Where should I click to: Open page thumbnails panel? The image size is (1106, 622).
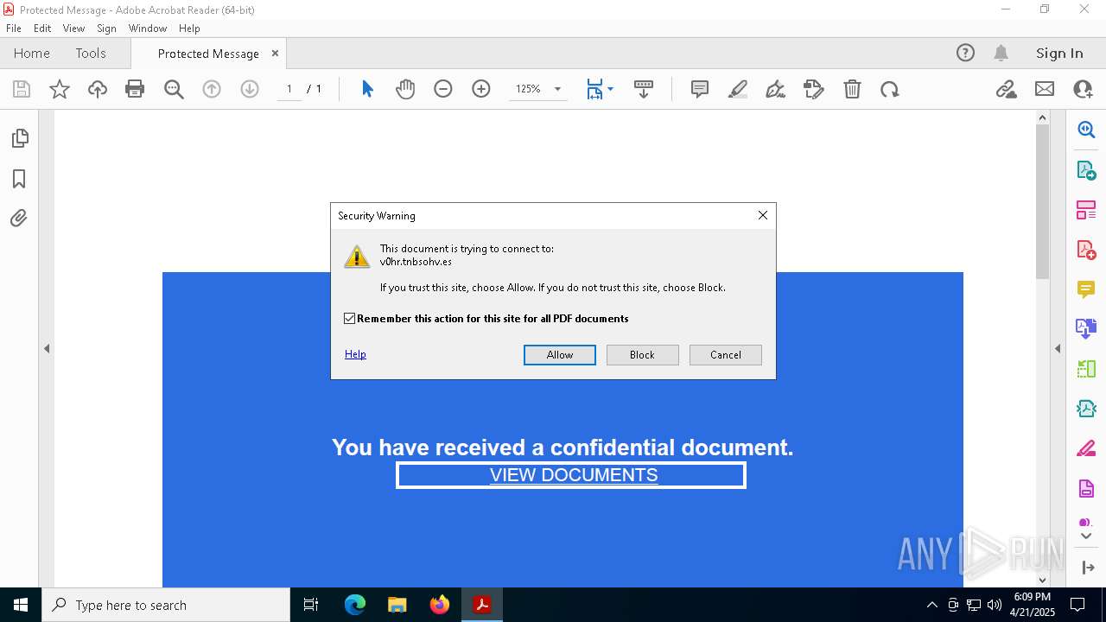coord(20,138)
